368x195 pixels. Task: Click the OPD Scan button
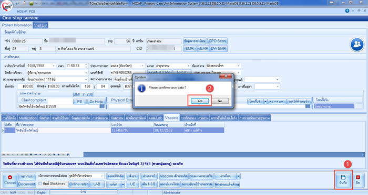217,41
